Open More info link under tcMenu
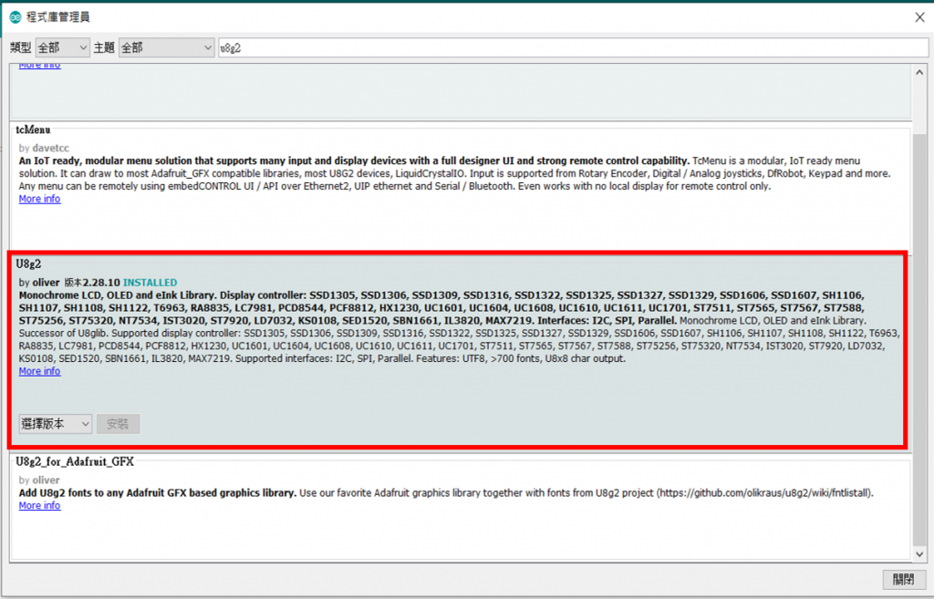Viewport: 934px width, 599px height. pyautogui.click(x=39, y=199)
